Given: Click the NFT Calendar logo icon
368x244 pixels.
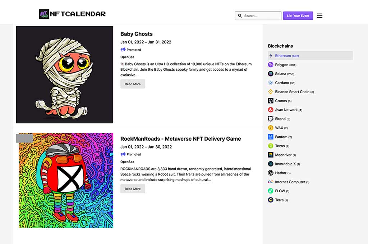Looking at the screenshot, I should [44, 14].
